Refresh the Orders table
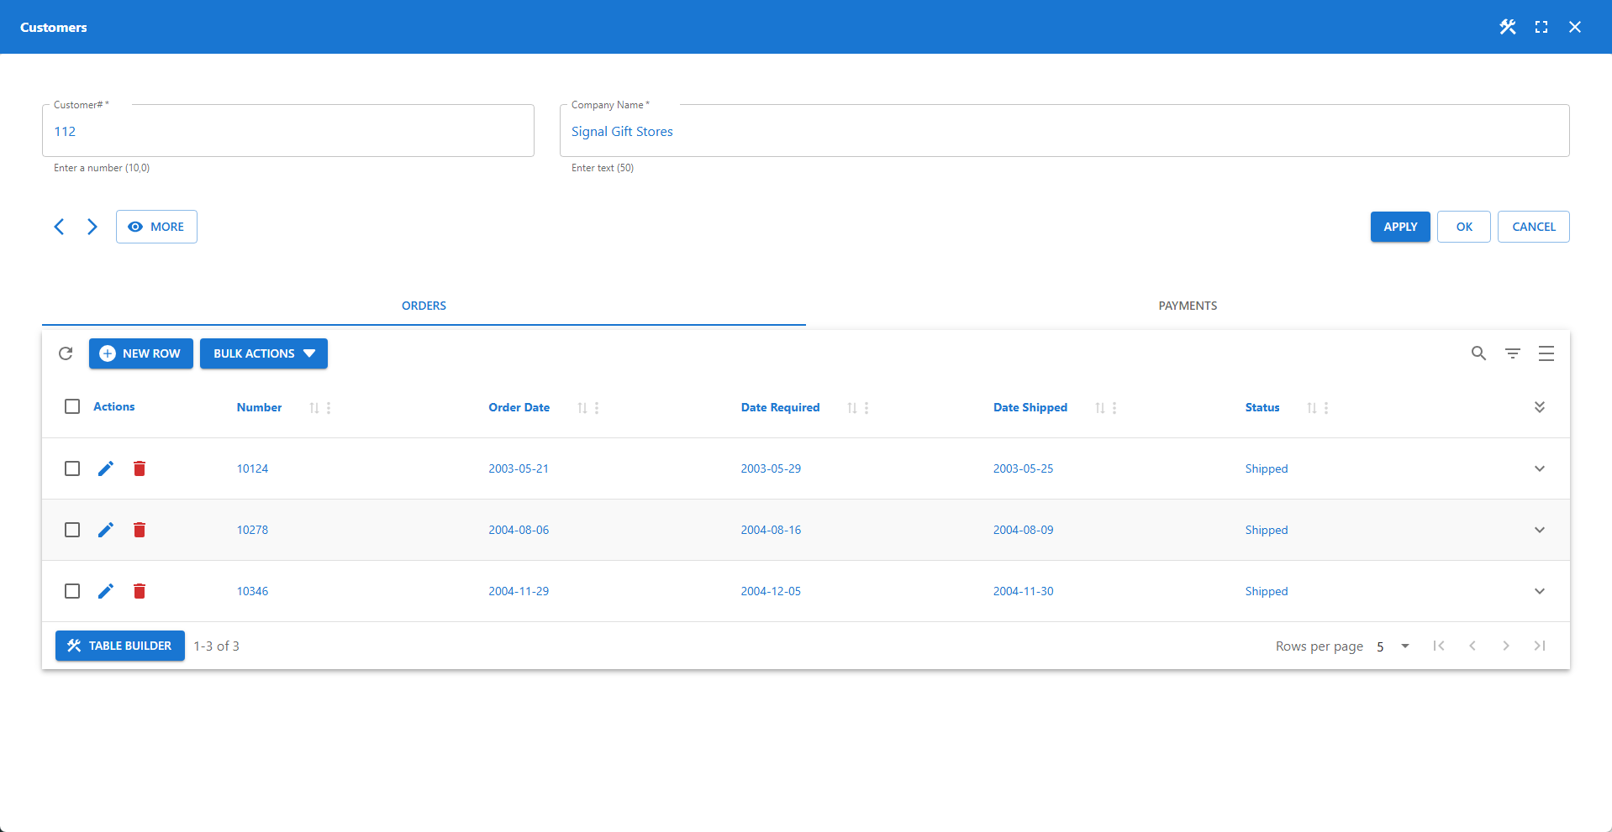1612x832 pixels. point(66,353)
